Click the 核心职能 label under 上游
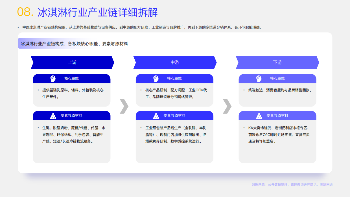The width and height of the screenshot is (350, 197). coord(71,79)
